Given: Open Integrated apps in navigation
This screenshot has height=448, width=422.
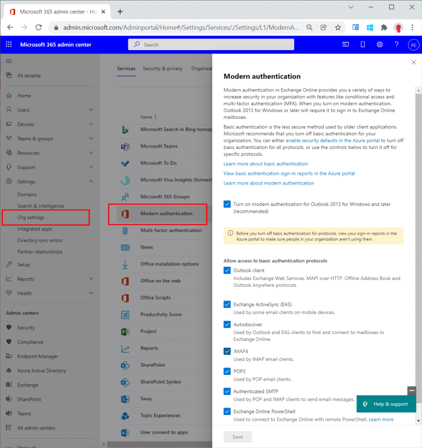Looking at the screenshot, I should pyautogui.click(x=35, y=229).
